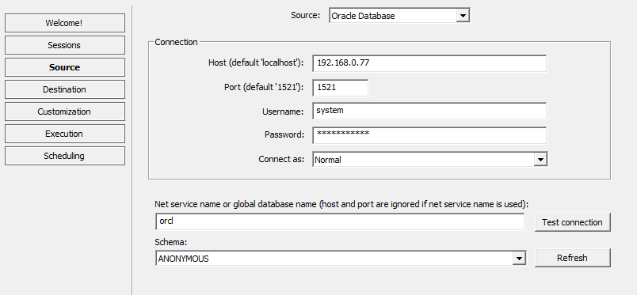Test the database connection
Screen dimensions: 637x295
tap(572, 222)
